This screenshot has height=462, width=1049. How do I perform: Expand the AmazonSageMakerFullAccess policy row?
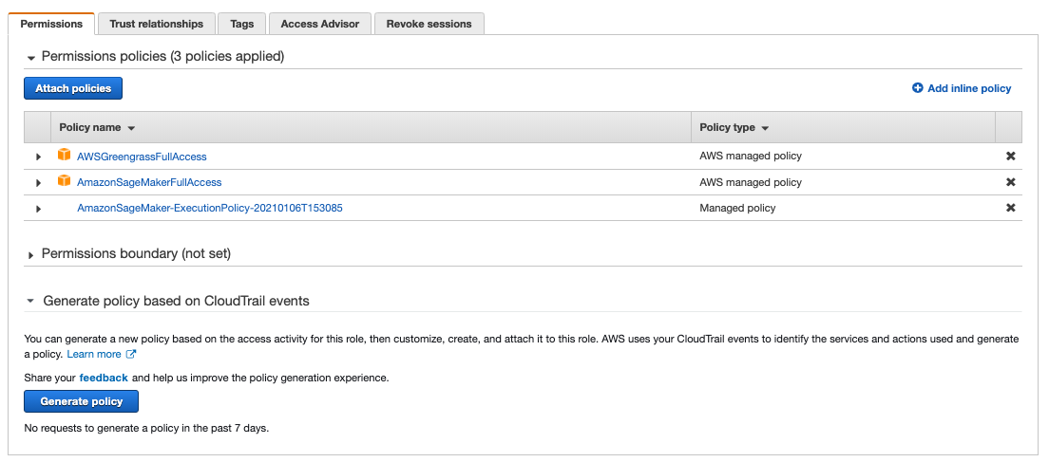coord(38,183)
